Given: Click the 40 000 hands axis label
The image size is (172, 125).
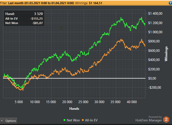Looking at the screenshot, I should [132, 102].
